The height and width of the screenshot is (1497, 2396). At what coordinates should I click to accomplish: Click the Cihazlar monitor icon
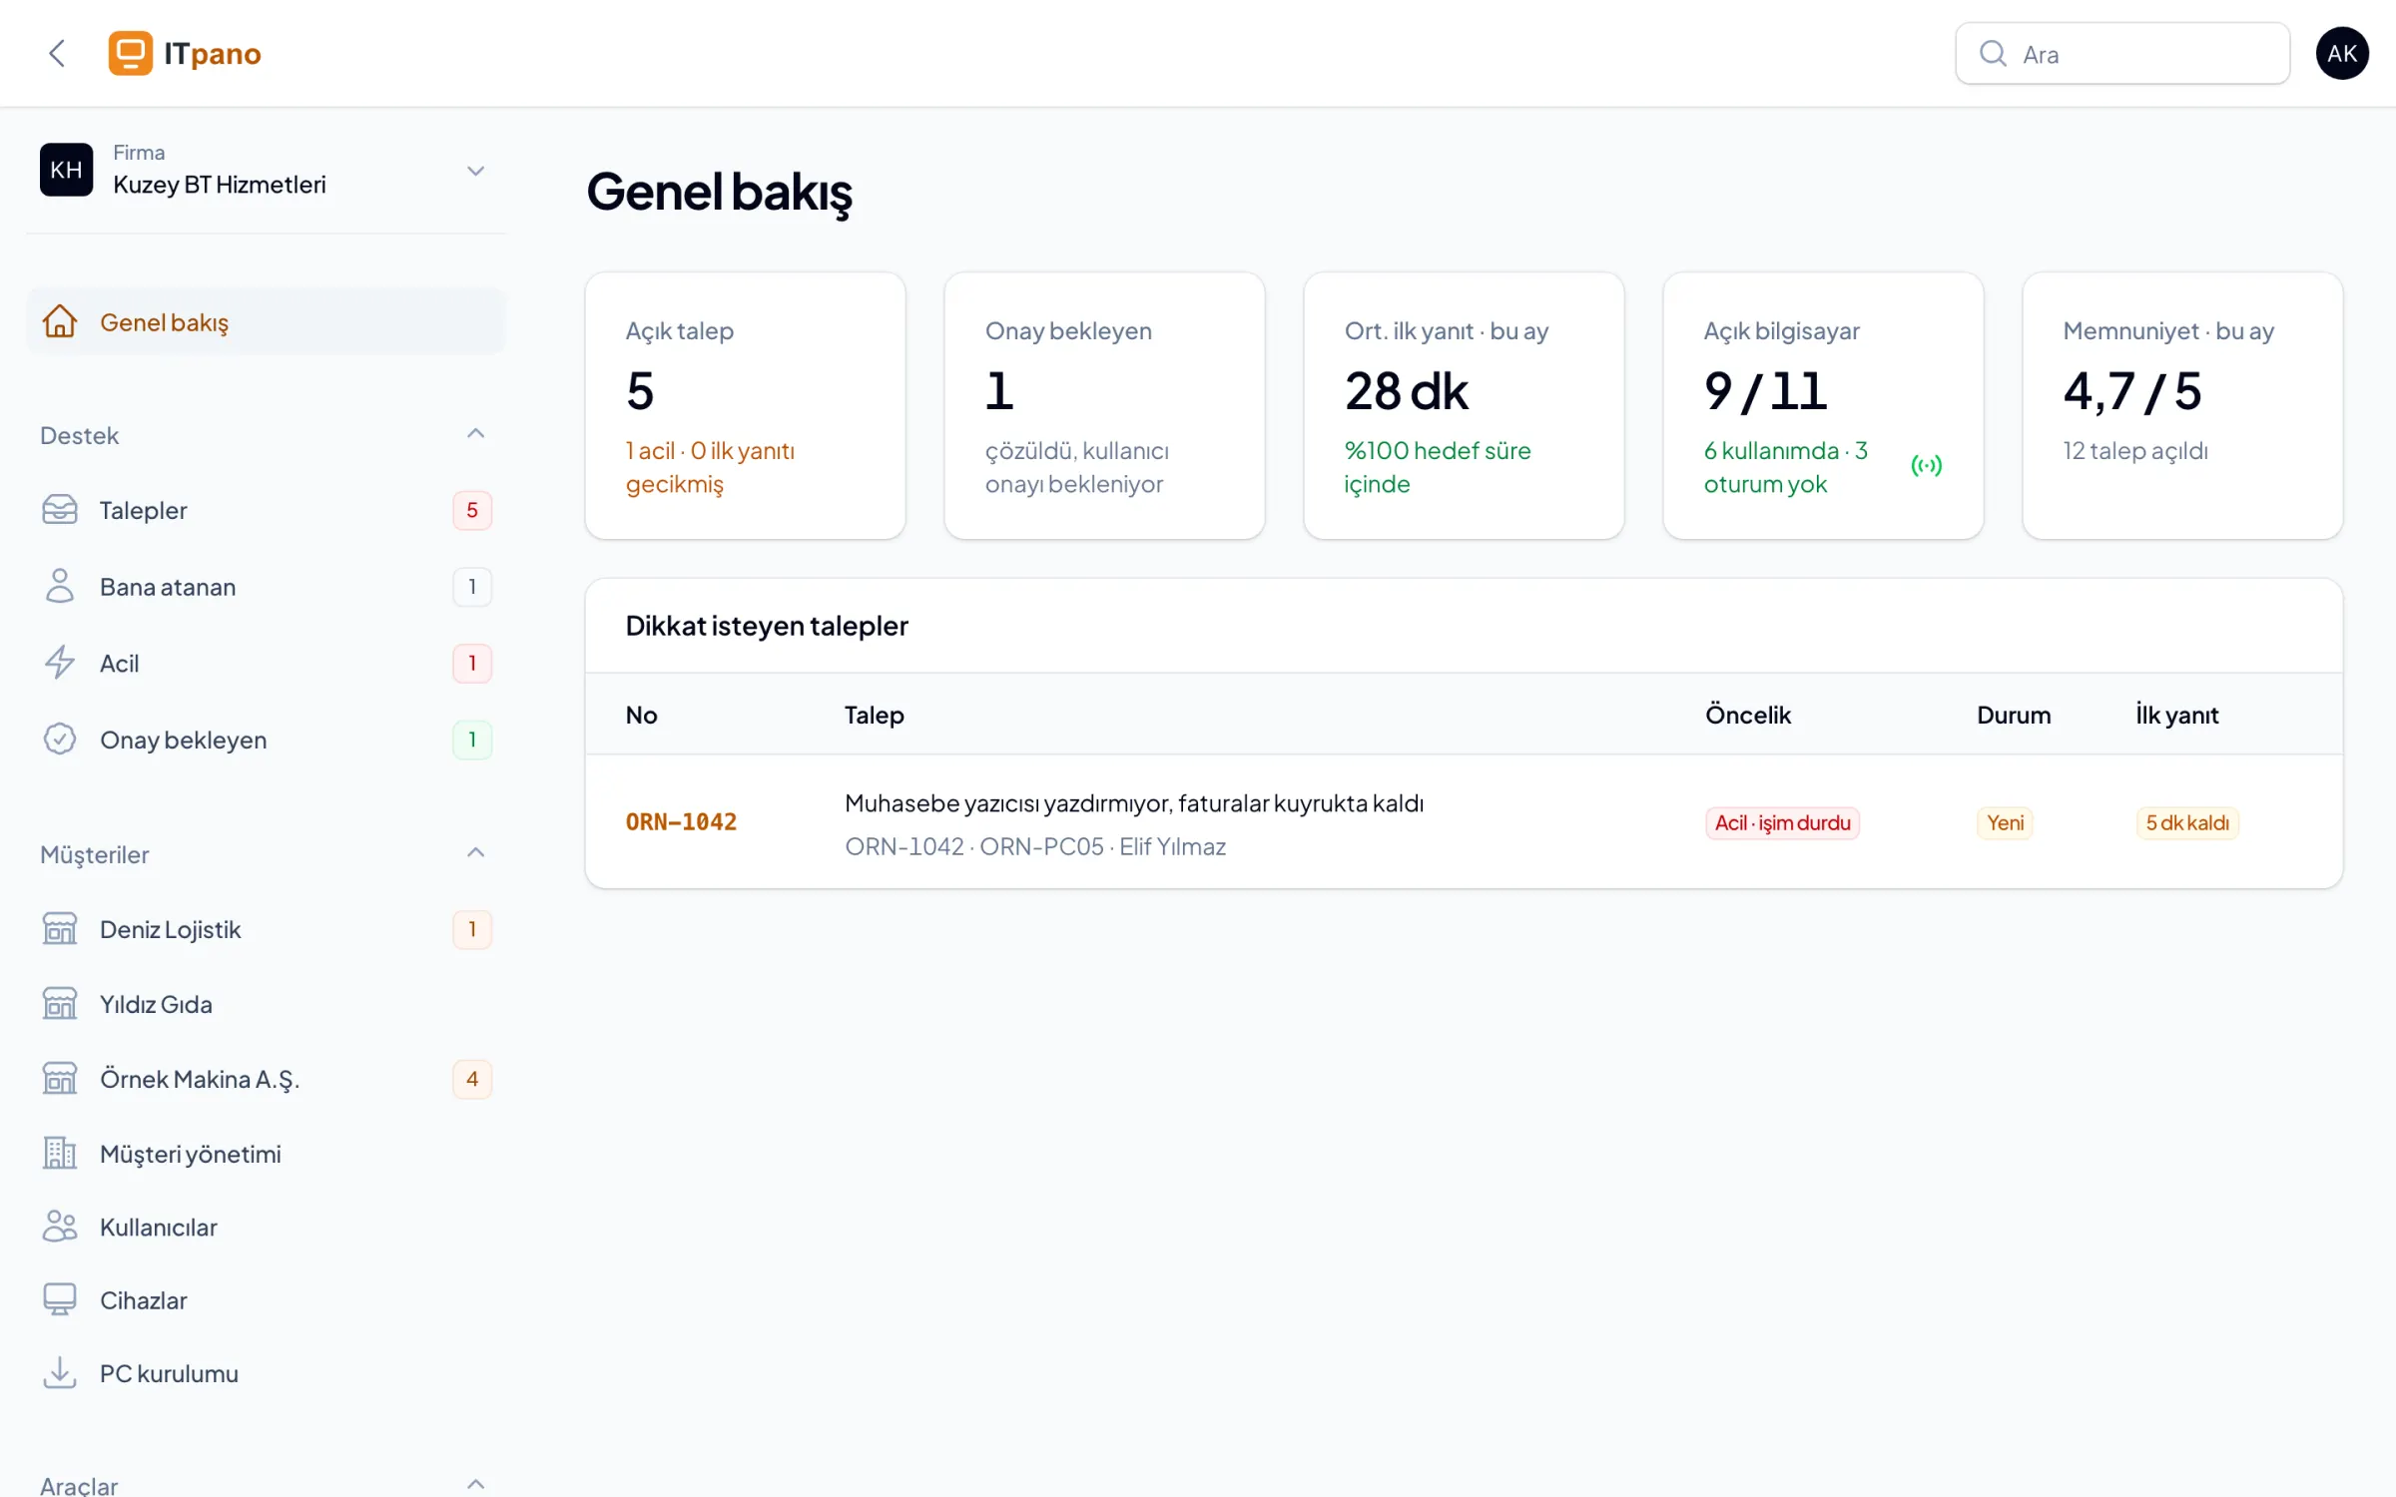tap(60, 1299)
